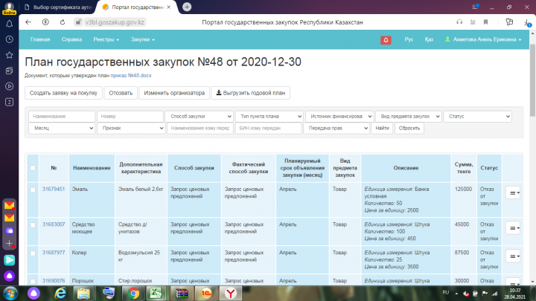536x301 pixels.
Task: Click the headphones read-aloud icon
Action: (x=459, y=22)
